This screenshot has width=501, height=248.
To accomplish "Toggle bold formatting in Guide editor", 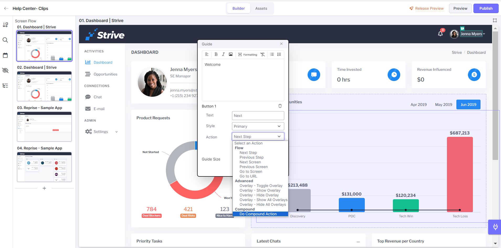I will (x=216, y=54).
